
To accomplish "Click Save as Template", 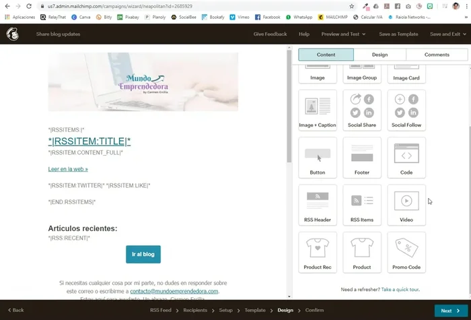I will click(398, 34).
